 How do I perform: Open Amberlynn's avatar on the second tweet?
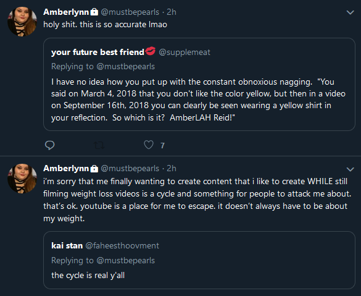point(22,179)
